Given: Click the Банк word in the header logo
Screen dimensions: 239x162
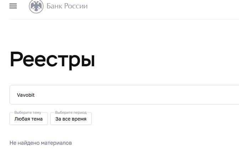Looking at the screenshot, I should pos(54,6).
